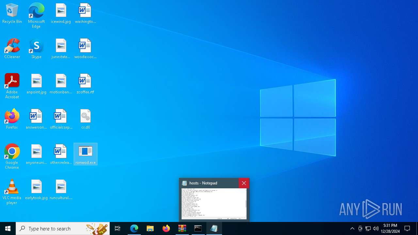Select the Google Chrome desktop shortcut
The width and height of the screenshot is (418, 235).
12,157
